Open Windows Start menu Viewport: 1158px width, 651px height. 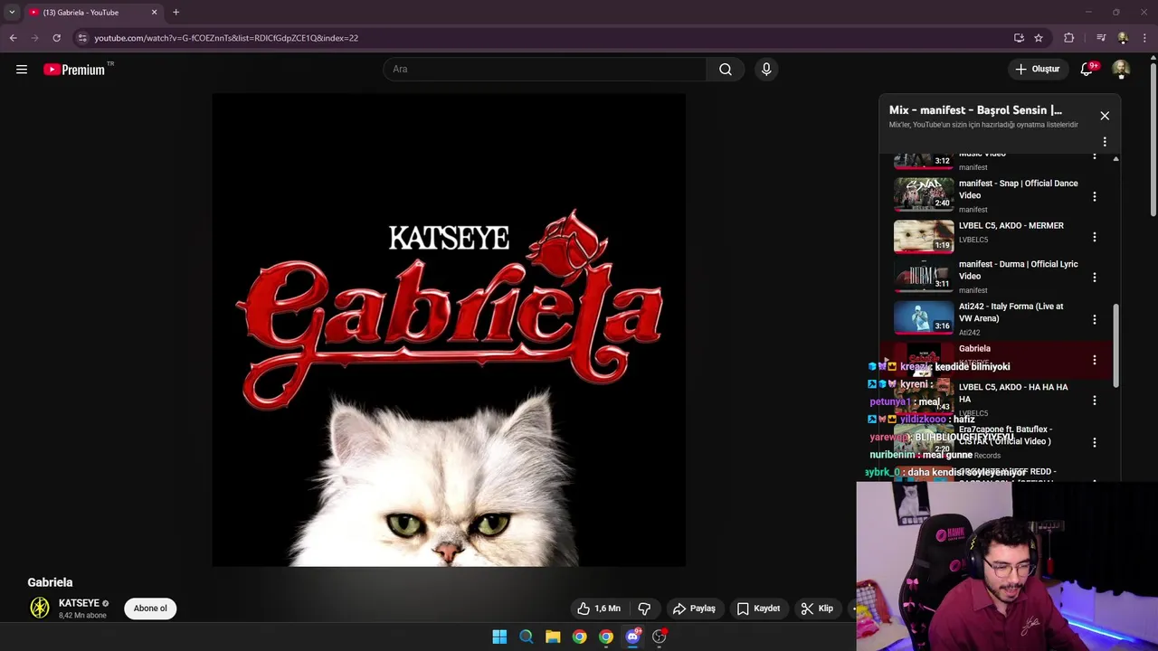[499, 637]
